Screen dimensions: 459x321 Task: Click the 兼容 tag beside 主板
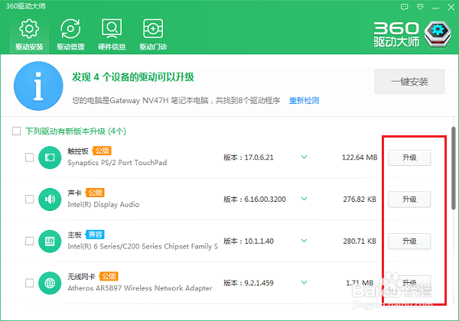[95, 235]
